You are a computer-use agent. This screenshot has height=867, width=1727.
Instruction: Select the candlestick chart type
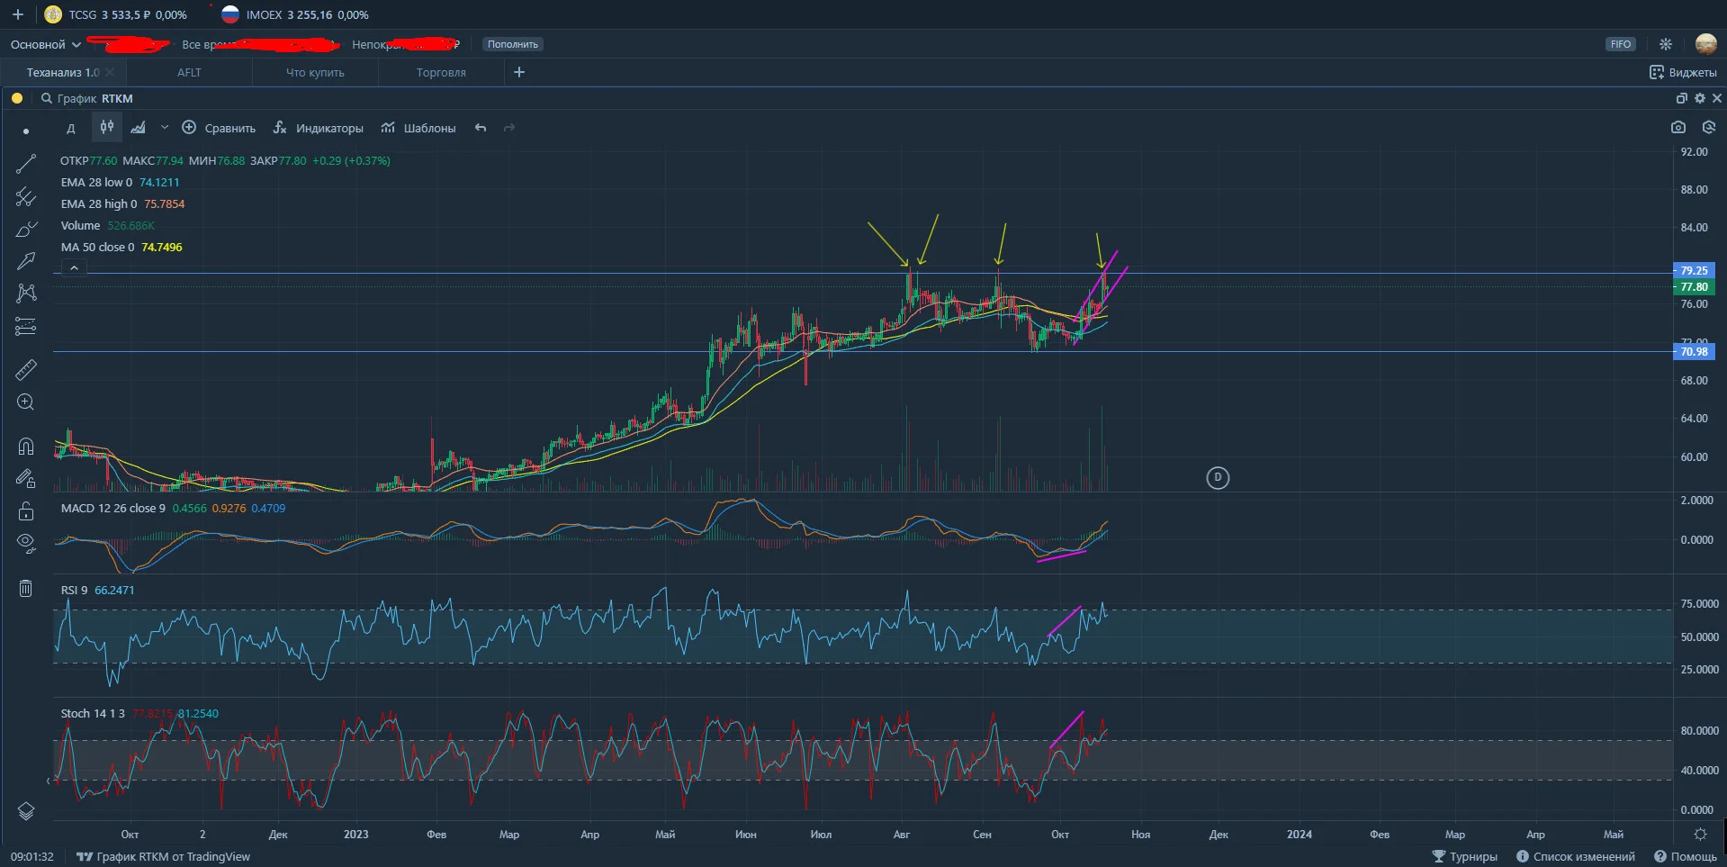tap(107, 127)
